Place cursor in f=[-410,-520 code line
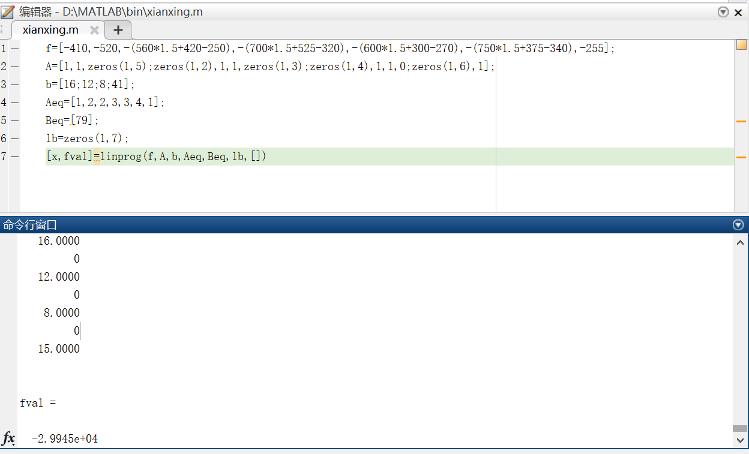Screen dimensions: 749x454 [x=330, y=49]
